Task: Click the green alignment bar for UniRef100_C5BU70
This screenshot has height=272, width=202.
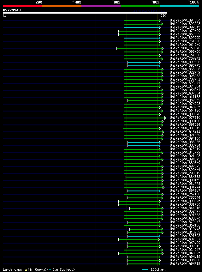Action: [x=139, y=48]
